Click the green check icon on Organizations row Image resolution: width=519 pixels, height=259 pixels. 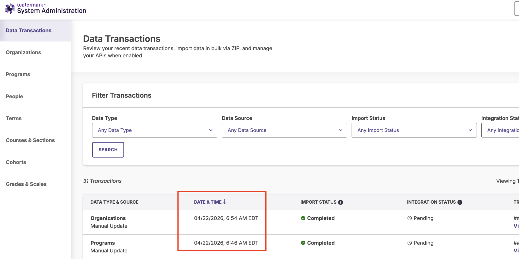pos(303,218)
